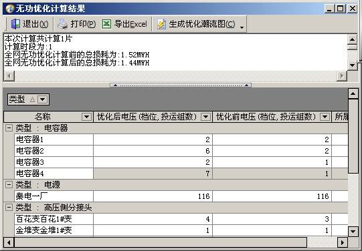Click grid vertical scroll up arrow

pos(353,93)
